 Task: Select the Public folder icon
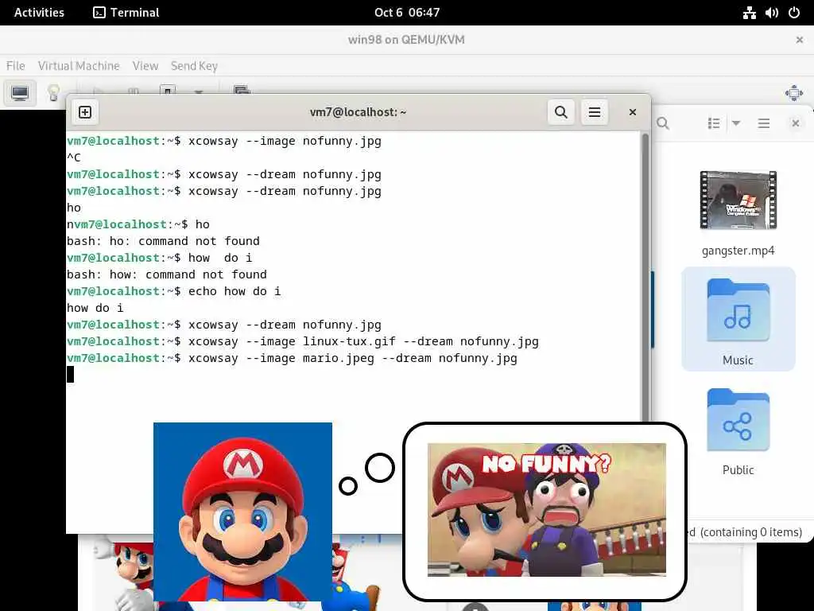[738, 420]
